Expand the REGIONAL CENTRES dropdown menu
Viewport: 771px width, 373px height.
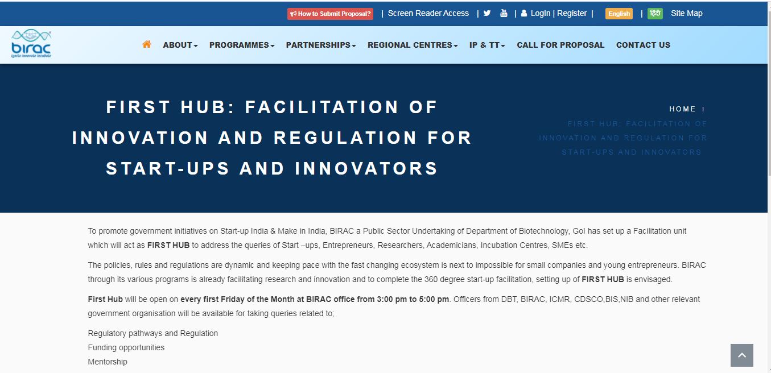[413, 45]
